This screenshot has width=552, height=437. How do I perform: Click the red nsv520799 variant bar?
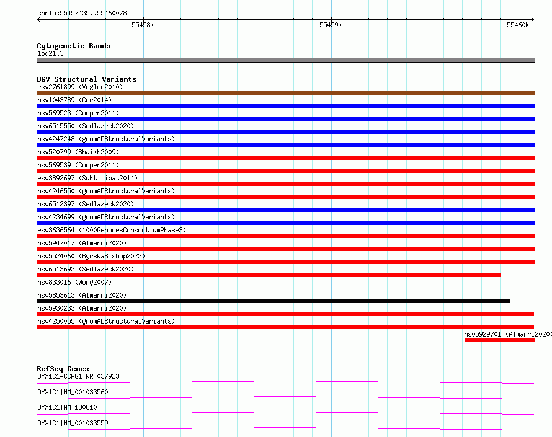pos(285,158)
